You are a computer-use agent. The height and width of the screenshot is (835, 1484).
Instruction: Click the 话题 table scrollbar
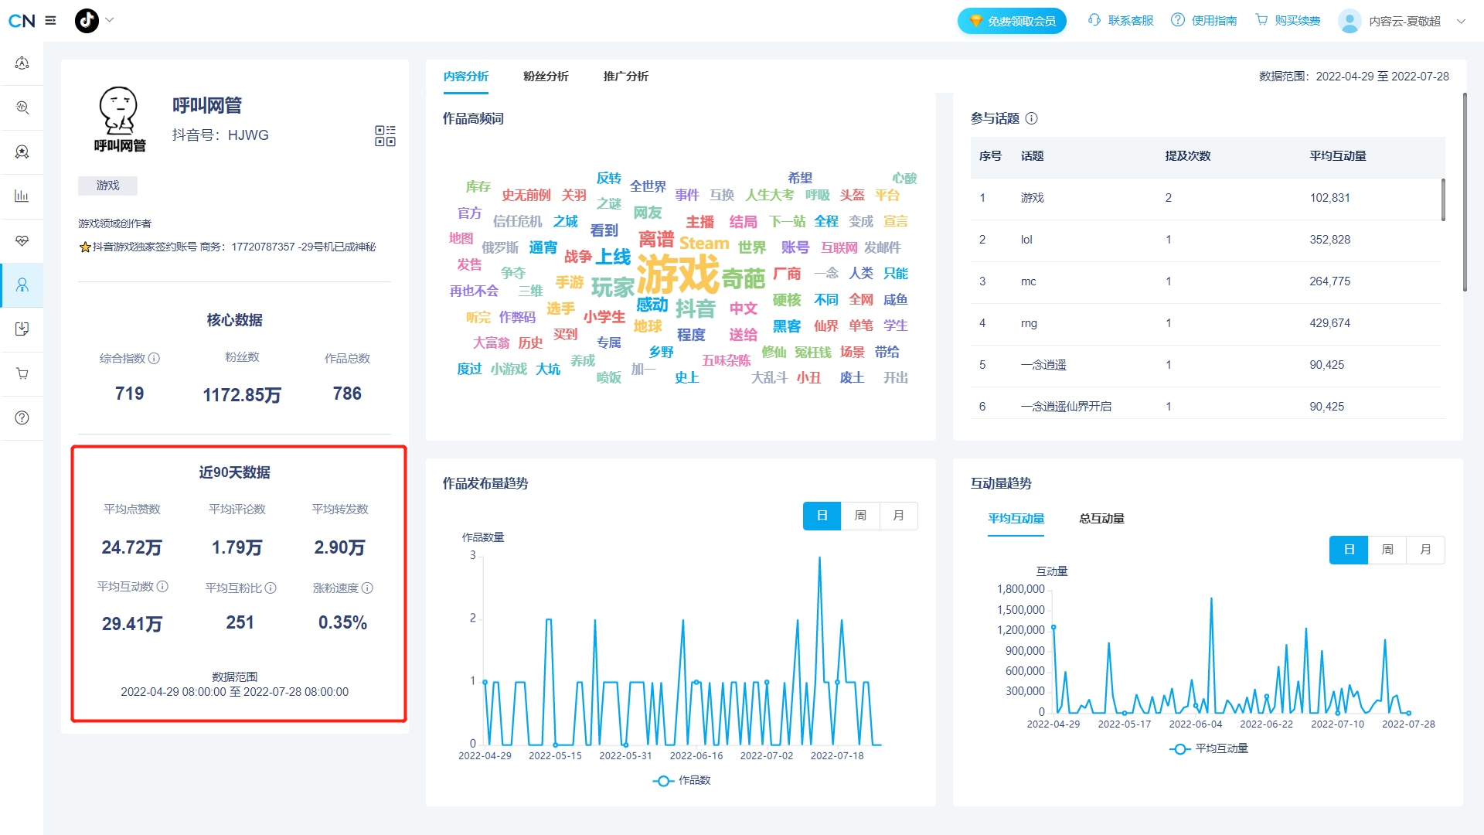click(x=1443, y=199)
